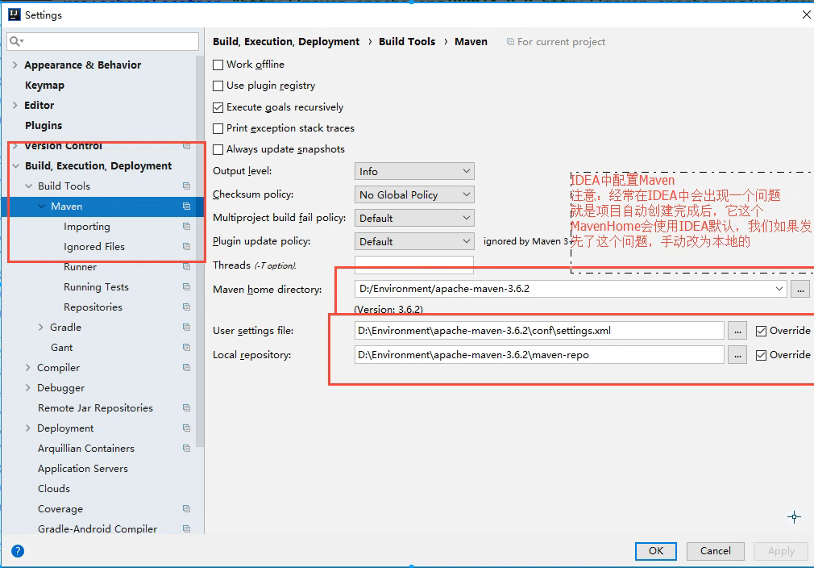Image resolution: width=814 pixels, height=568 pixels.
Task: Select Application Servers in tree
Action: tap(82, 468)
